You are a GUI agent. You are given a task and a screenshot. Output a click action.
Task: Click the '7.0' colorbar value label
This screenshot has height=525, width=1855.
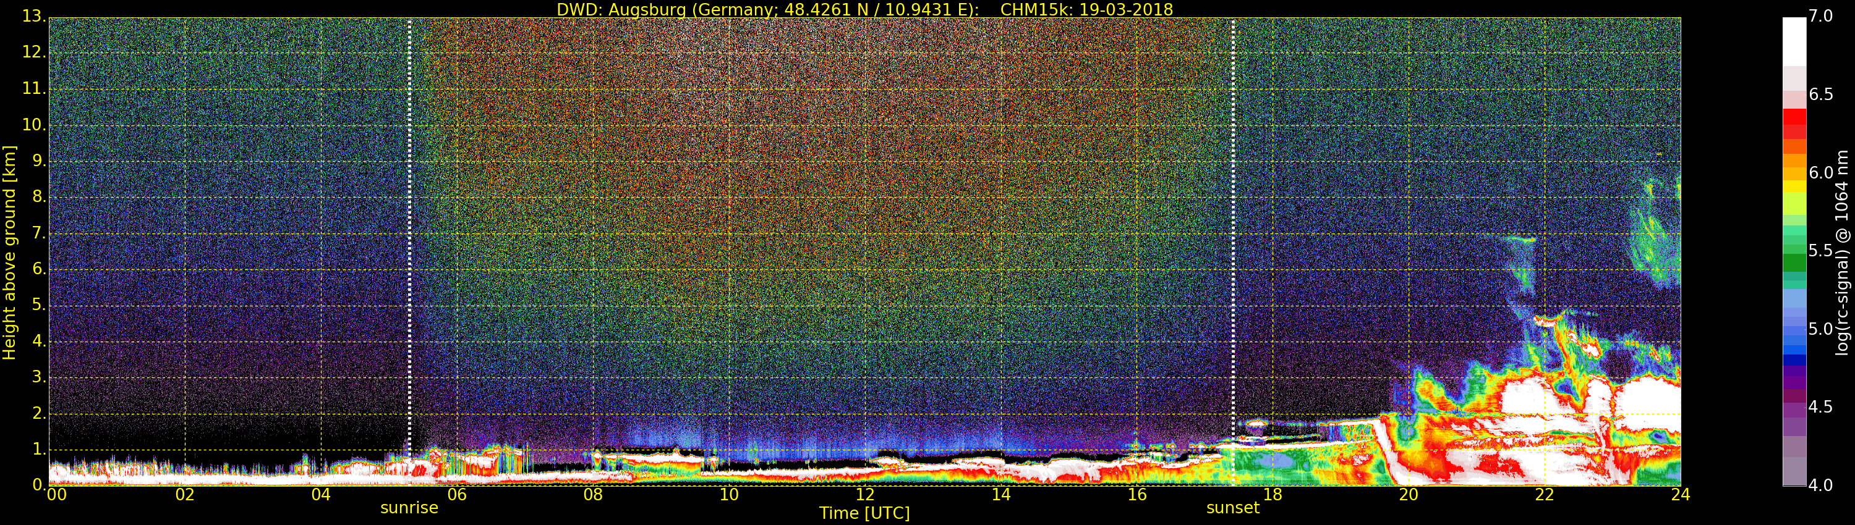(x=1820, y=17)
